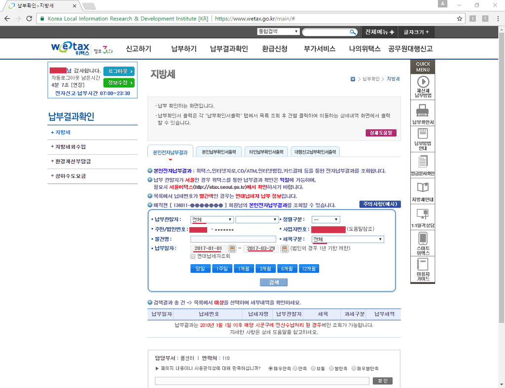
Task: Click the Wetax logo
Action: [70, 48]
